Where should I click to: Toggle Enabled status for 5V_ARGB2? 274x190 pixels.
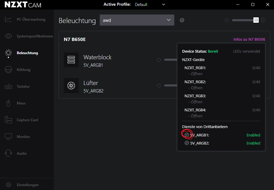[x=253, y=143]
